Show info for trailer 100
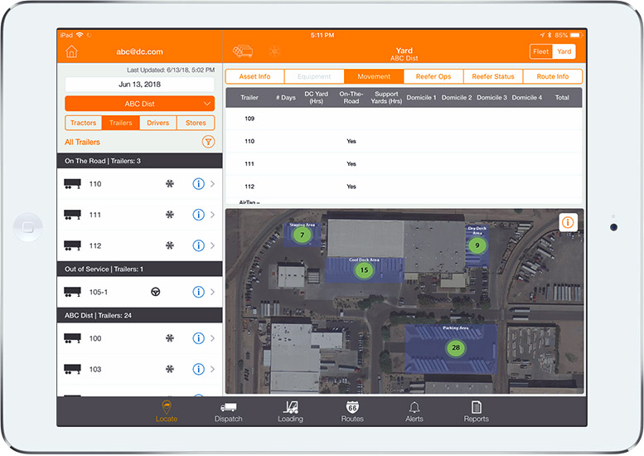This screenshot has width=644, height=456. 198,338
